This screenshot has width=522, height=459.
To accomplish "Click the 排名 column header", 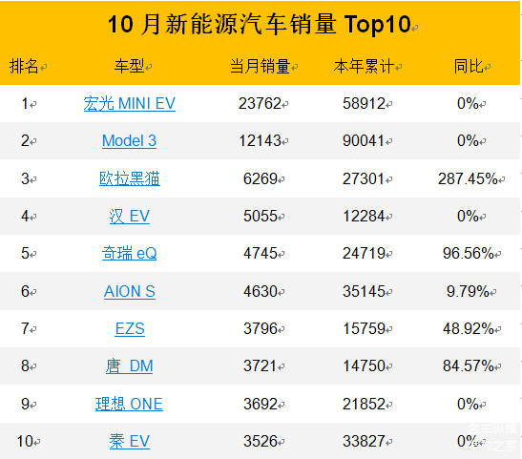I will (24, 66).
